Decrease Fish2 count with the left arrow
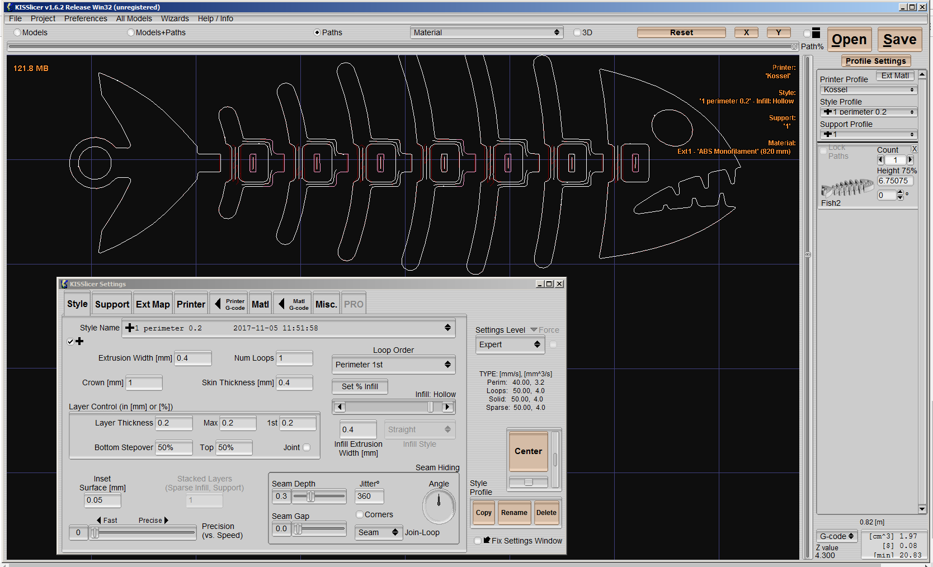The image size is (933, 567). pos(881,160)
